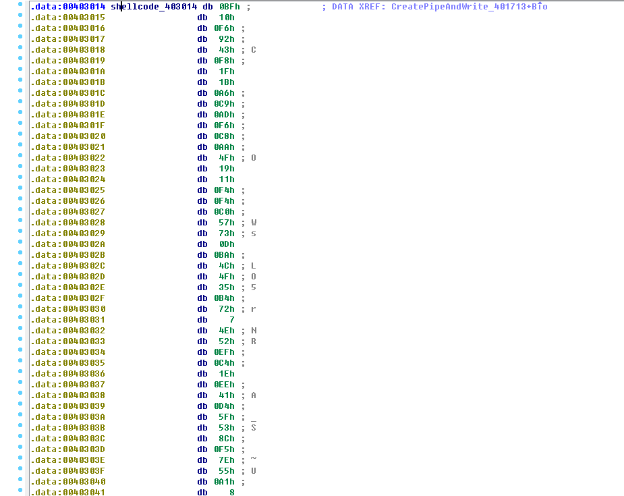Select address .data:00403014
This screenshot has height=496, width=624.
coord(68,7)
